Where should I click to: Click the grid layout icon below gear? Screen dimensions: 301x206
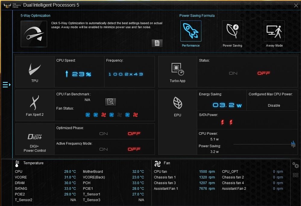(x=296, y=175)
